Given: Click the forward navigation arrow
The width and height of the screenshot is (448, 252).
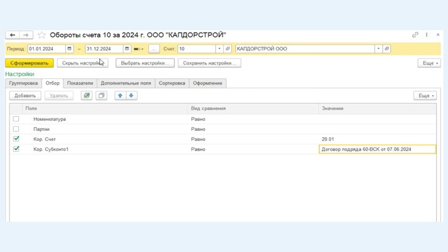Looking at the screenshot, I should click(x=26, y=35).
